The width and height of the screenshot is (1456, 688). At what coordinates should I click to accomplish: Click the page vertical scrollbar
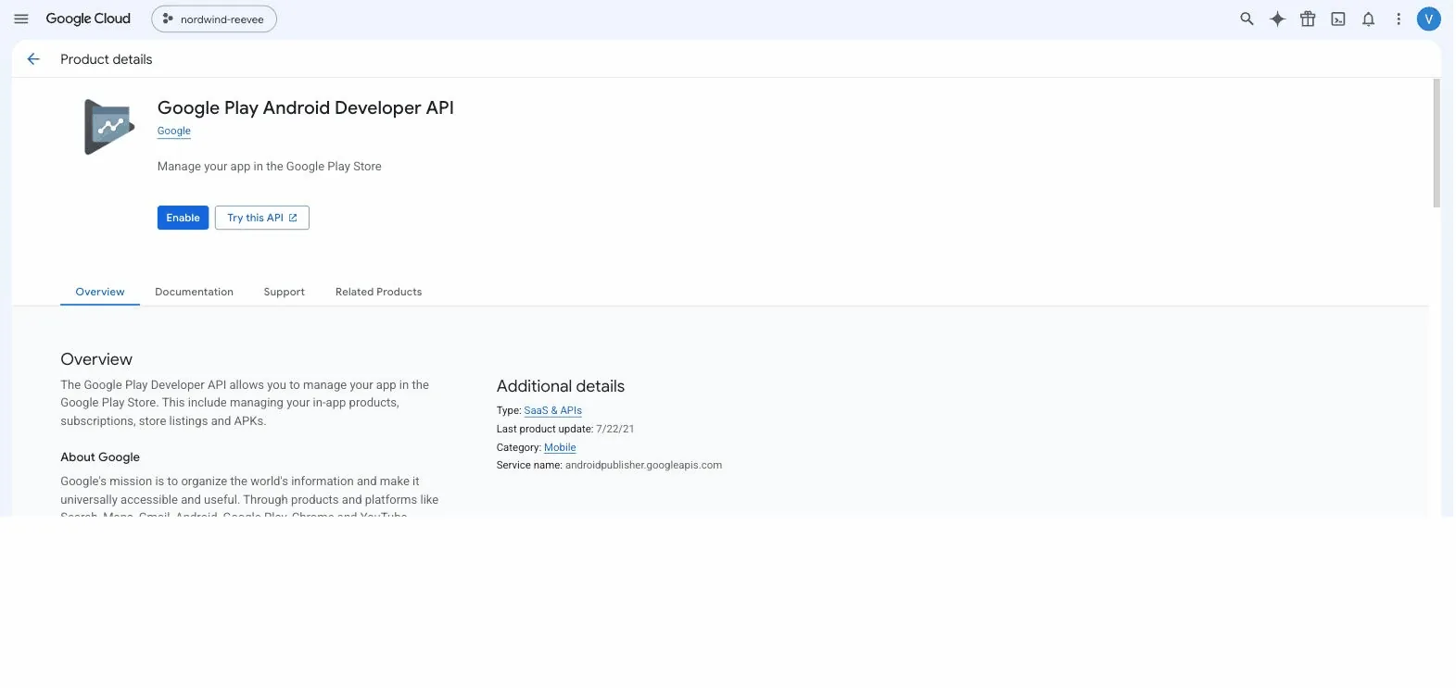click(1437, 144)
